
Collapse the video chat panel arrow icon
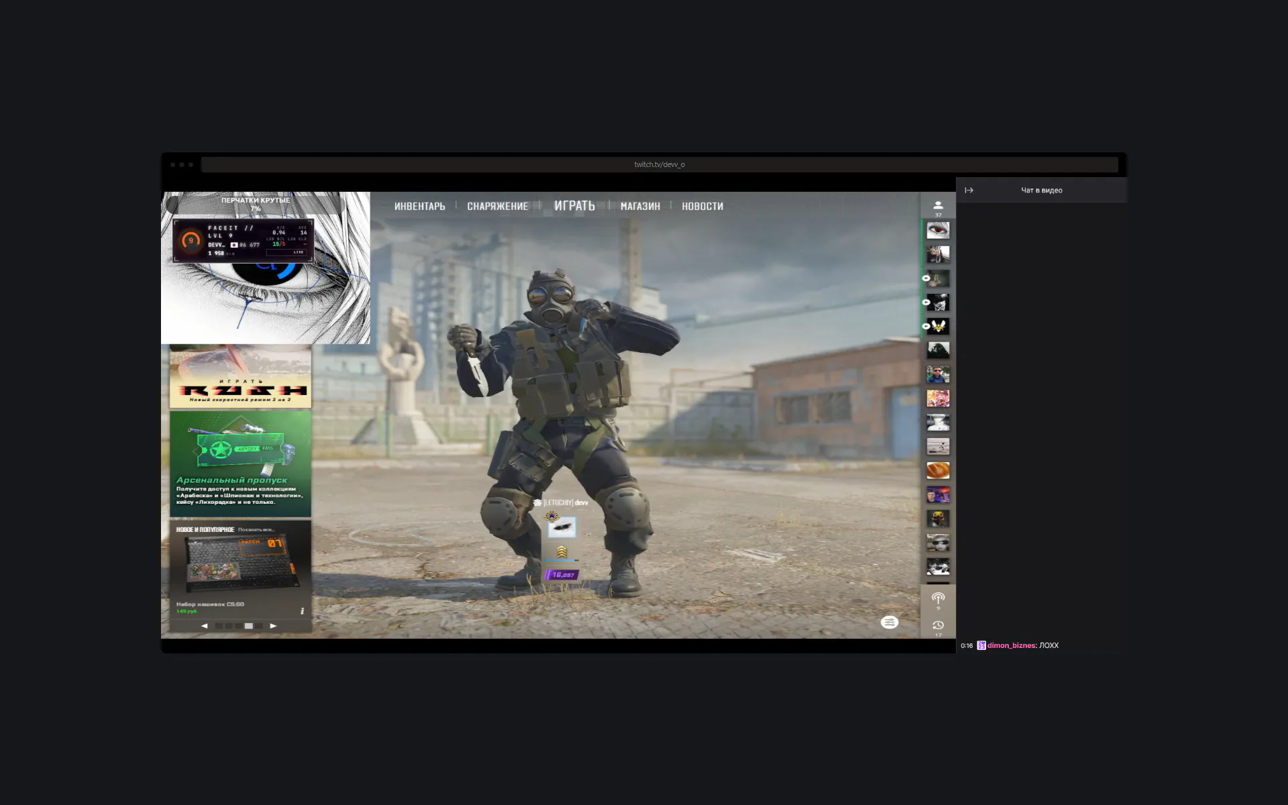click(x=969, y=191)
